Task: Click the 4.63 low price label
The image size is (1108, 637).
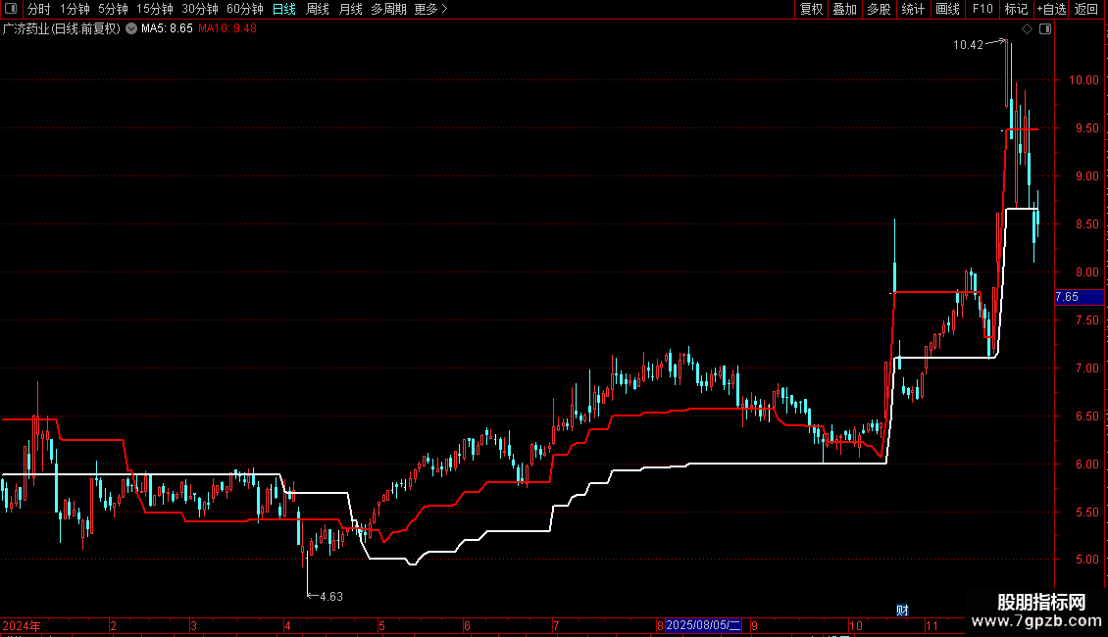Action: click(x=331, y=597)
